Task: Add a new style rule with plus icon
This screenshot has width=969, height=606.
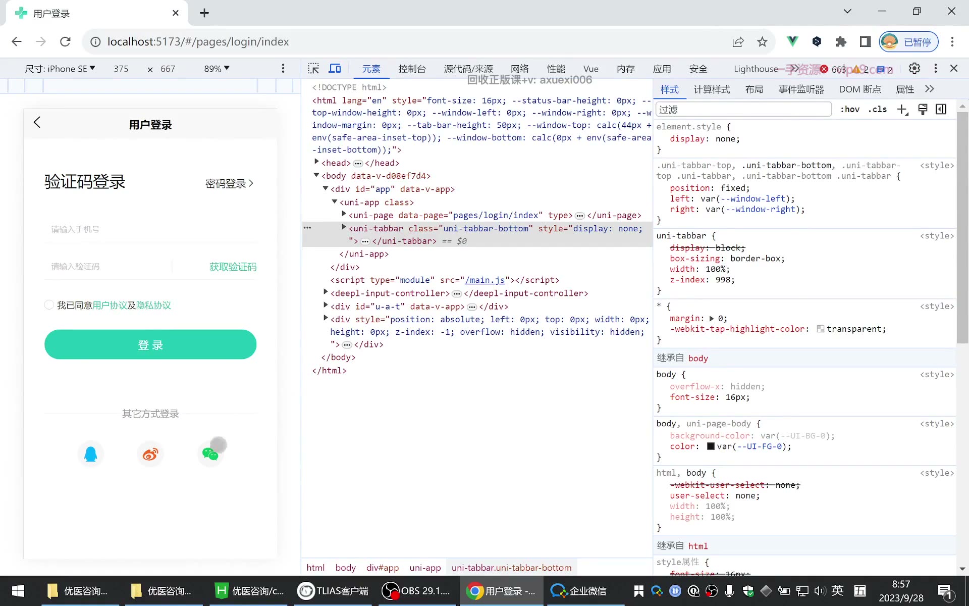Action: pos(902,110)
